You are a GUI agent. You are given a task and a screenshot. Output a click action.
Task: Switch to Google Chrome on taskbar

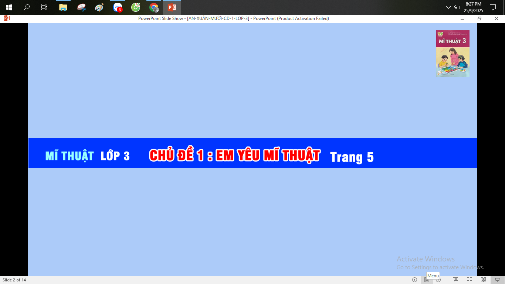click(154, 7)
